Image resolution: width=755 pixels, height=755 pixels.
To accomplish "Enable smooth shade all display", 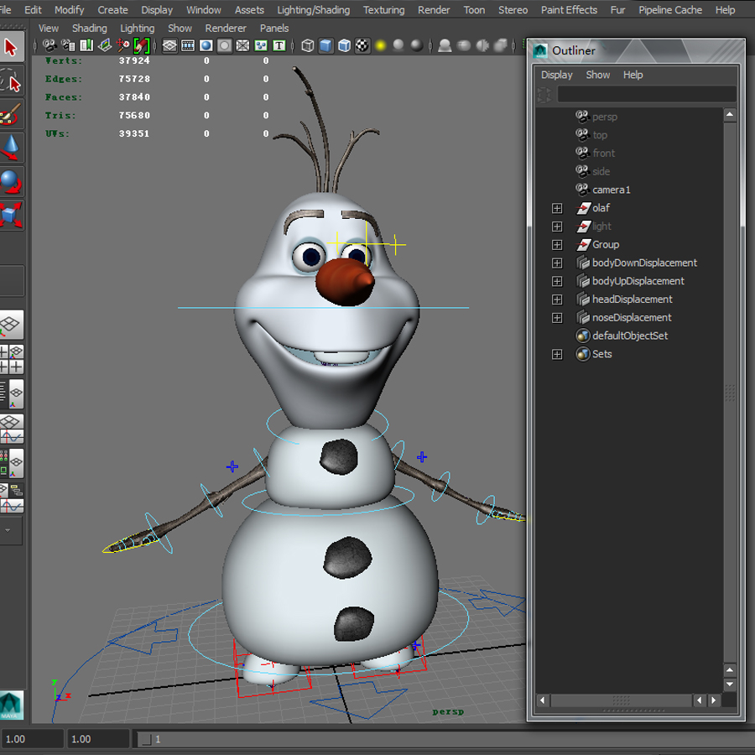I will pos(326,45).
